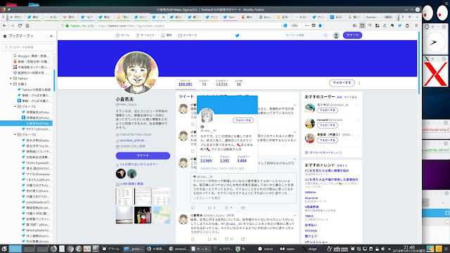Open the Twitter ホーム nav item

click(x=122, y=35)
